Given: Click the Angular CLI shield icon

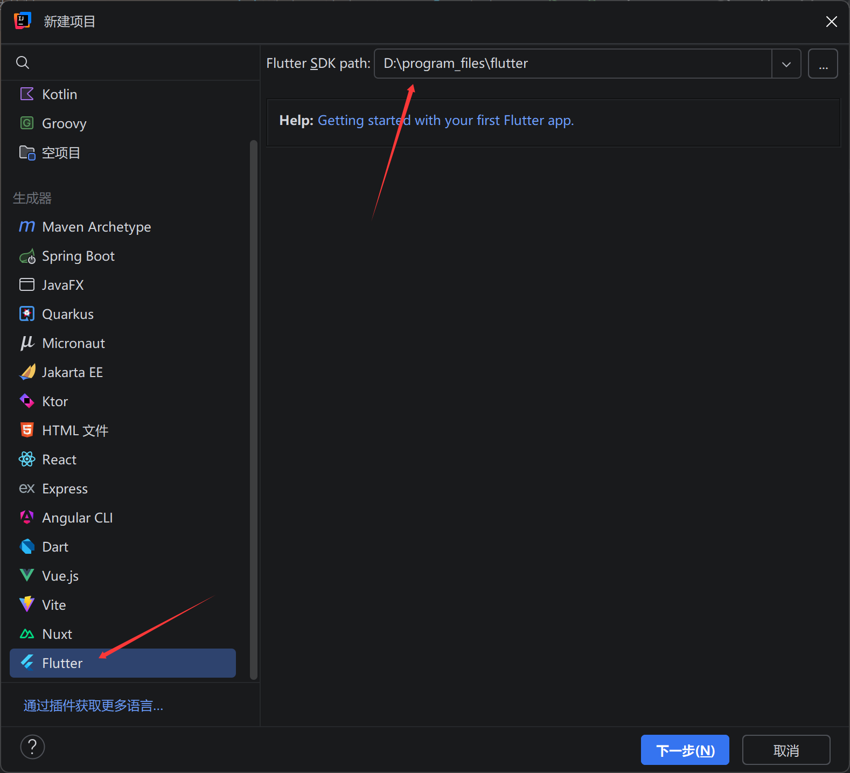Looking at the screenshot, I should (x=27, y=518).
